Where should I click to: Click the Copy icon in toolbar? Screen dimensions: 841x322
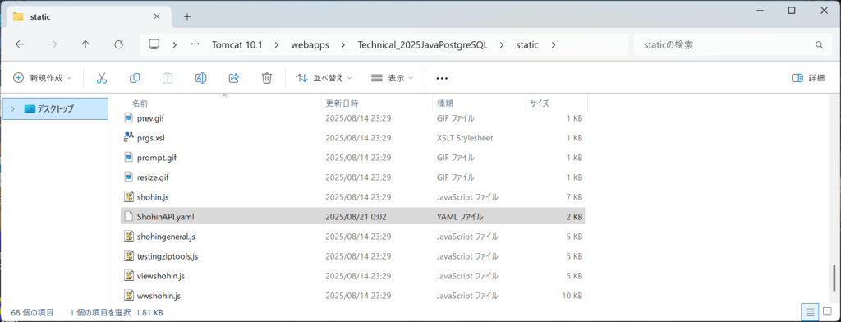[135, 78]
